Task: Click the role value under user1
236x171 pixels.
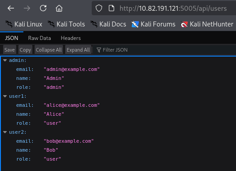Action: [x=52, y=123]
